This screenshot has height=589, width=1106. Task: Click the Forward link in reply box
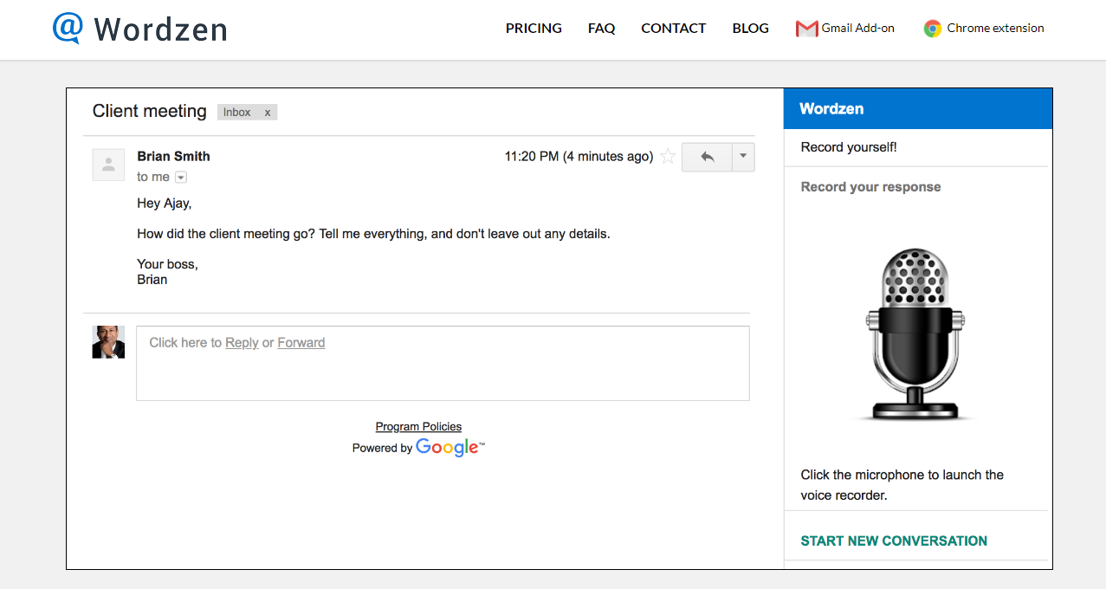[x=301, y=343]
